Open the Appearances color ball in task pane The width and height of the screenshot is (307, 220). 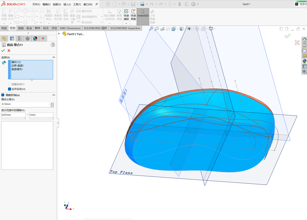point(304,61)
